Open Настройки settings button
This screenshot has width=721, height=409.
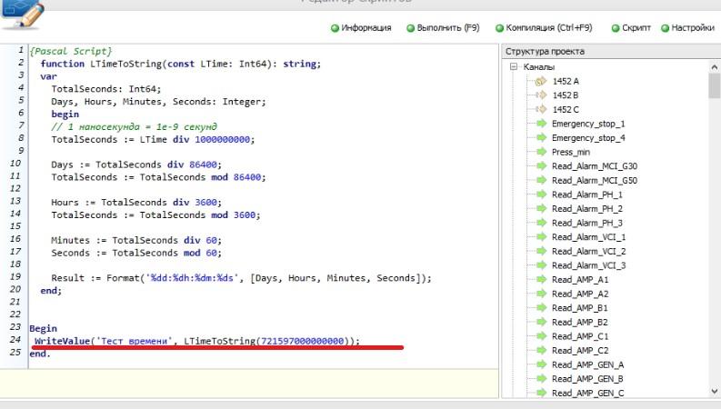click(x=687, y=28)
